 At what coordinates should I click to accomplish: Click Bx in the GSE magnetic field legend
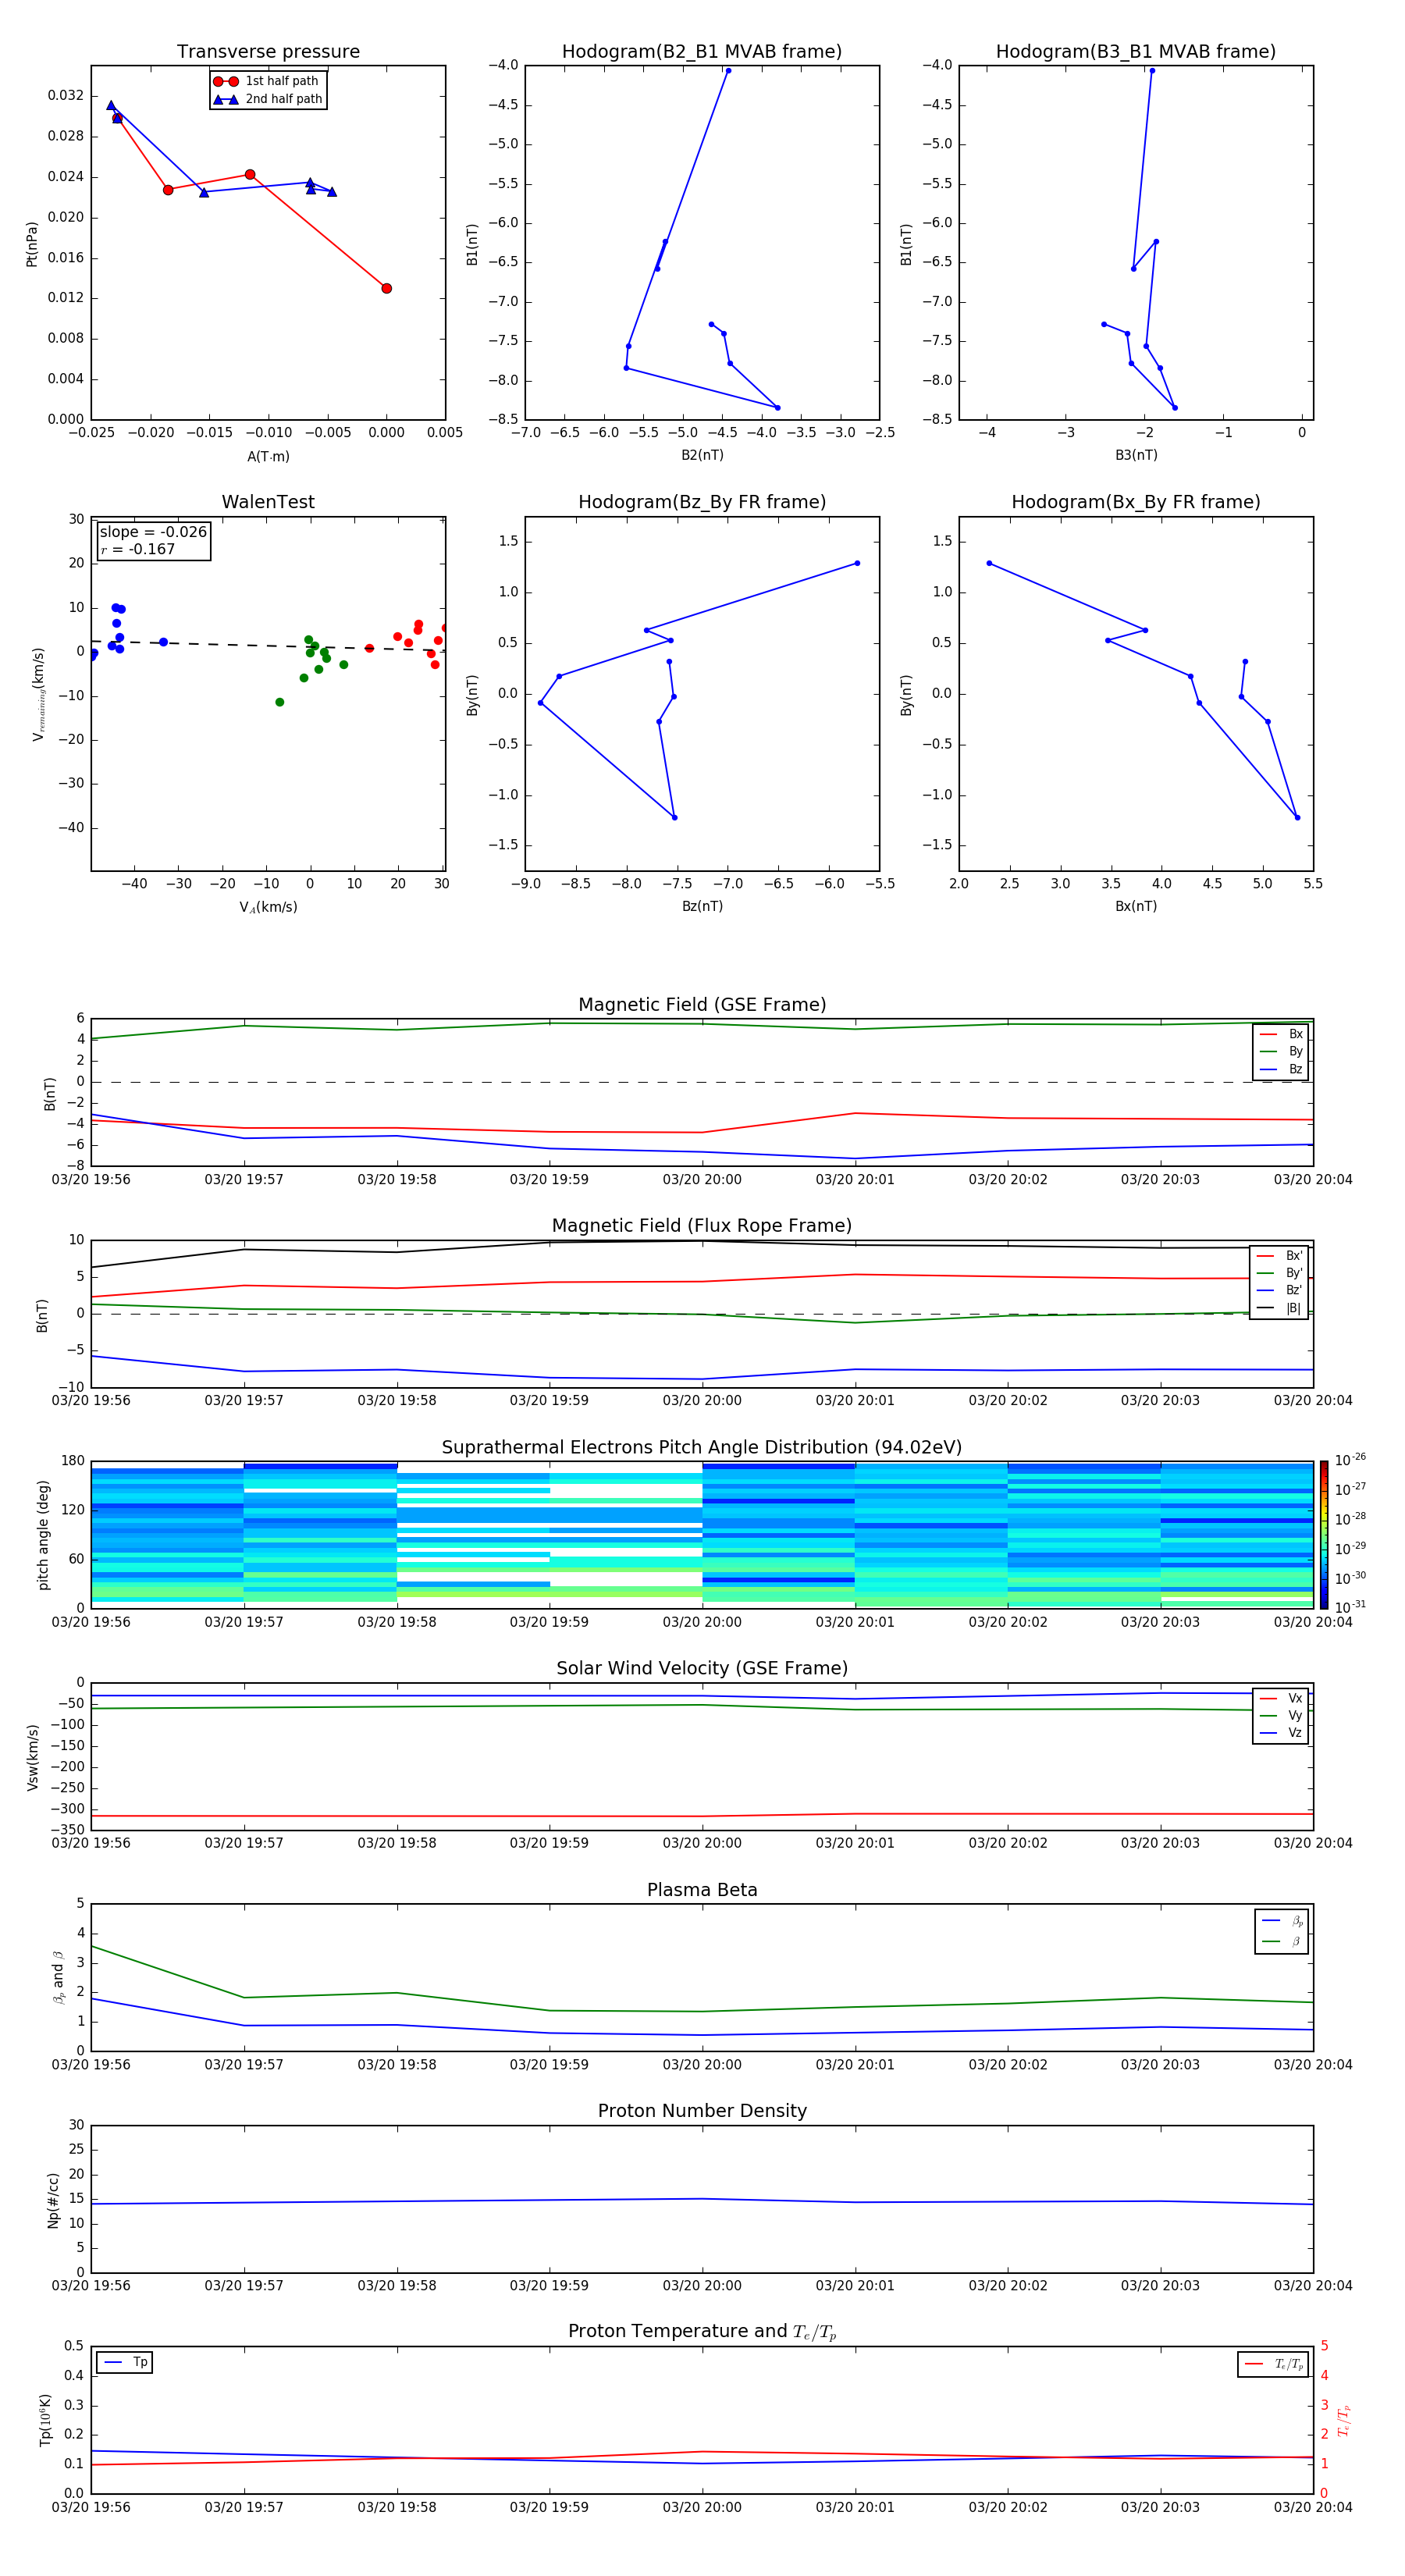tap(1281, 1034)
